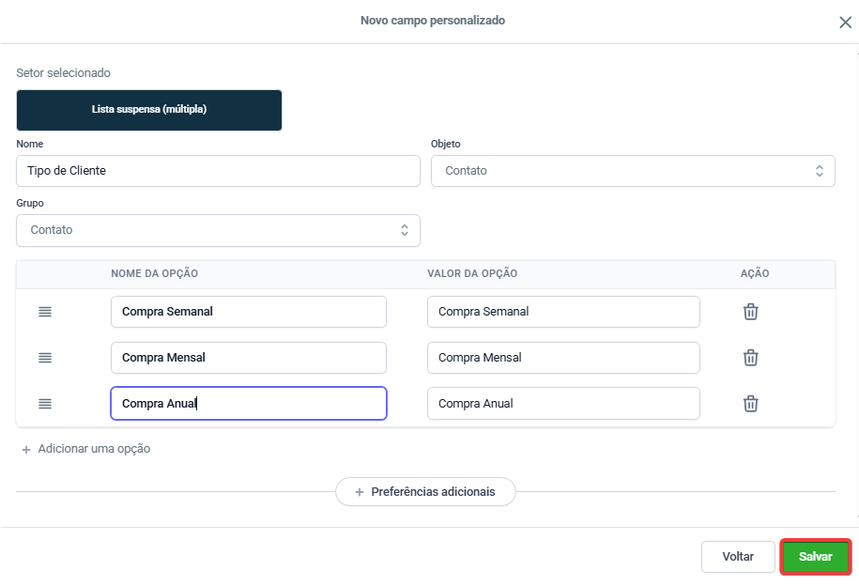Grab drag handle of Compra Anual row
Screen dimensions: 859x586
click(45, 404)
